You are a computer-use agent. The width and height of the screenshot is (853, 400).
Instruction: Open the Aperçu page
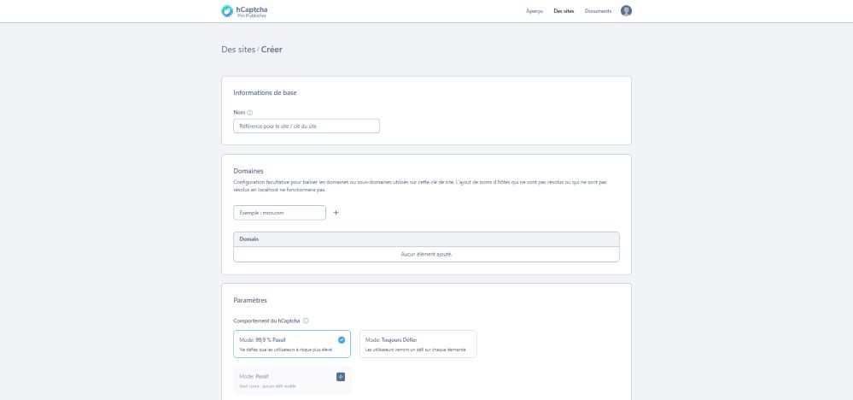535,11
